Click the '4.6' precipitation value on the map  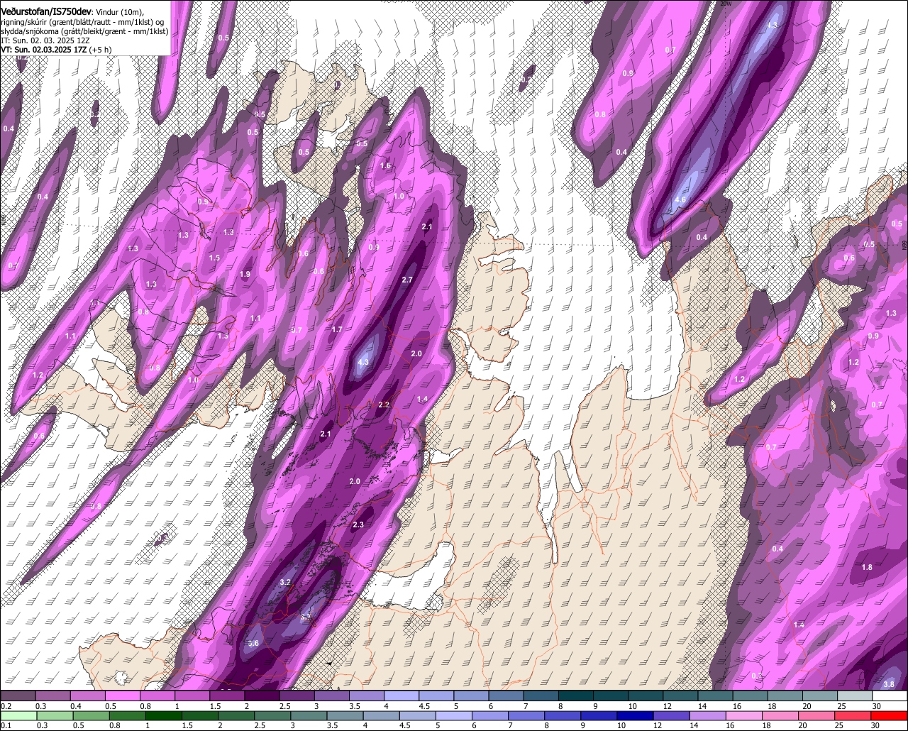[x=680, y=199]
